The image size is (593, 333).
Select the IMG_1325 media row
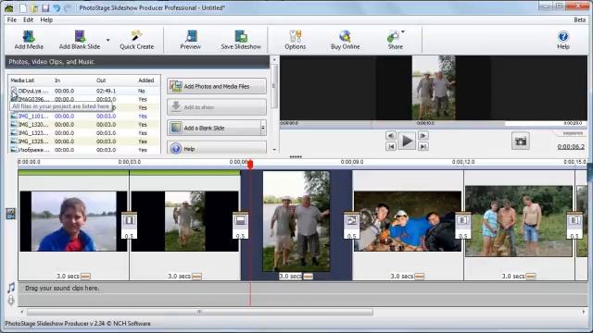click(x=83, y=142)
